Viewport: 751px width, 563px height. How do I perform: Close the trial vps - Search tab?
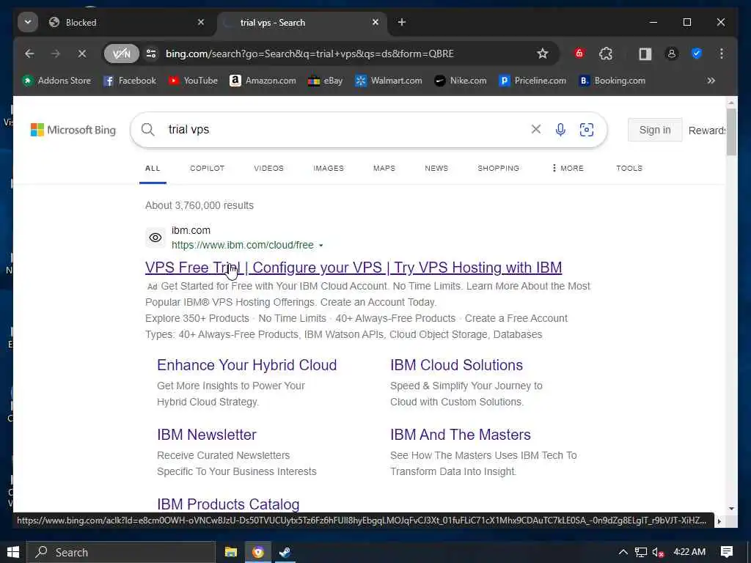pos(375,22)
